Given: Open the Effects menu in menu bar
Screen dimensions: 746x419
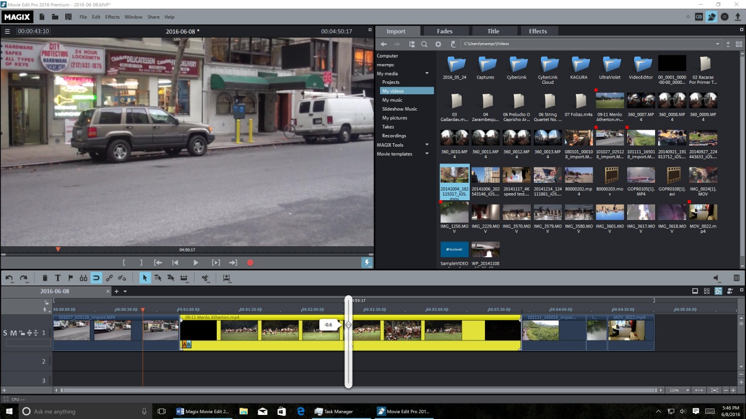Looking at the screenshot, I should tap(112, 17).
